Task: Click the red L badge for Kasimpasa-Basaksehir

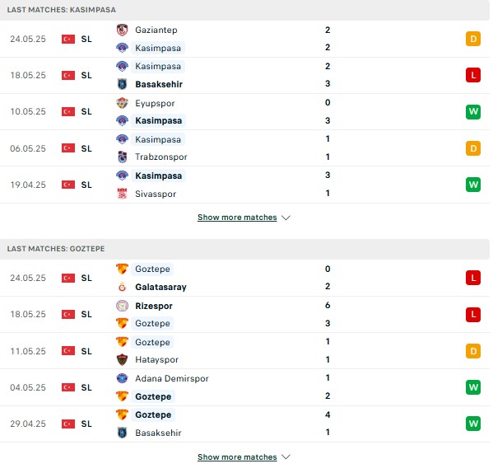Action: (x=473, y=75)
